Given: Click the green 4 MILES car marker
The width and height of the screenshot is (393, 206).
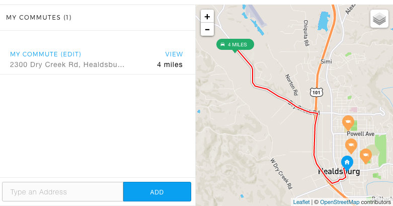Looking at the screenshot, I should [x=235, y=45].
